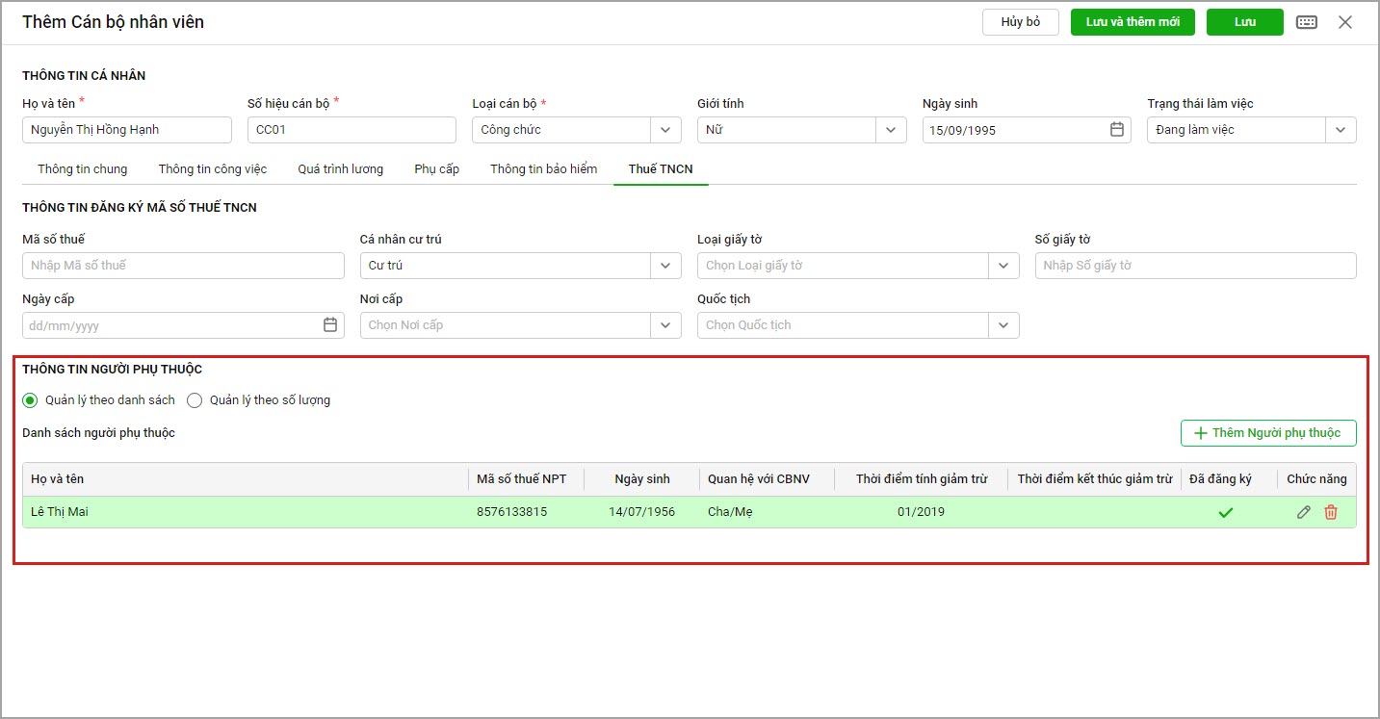This screenshot has width=1380, height=719.
Task: Click the Lưu và thêm mới button
Action: (x=1132, y=22)
